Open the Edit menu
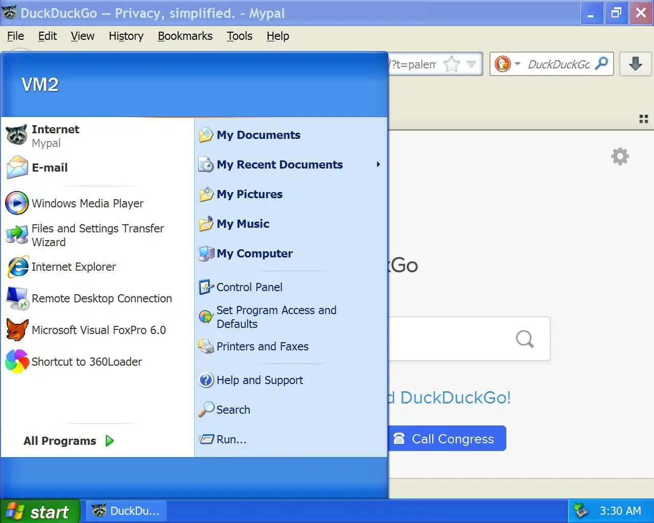 click(48, 36)
